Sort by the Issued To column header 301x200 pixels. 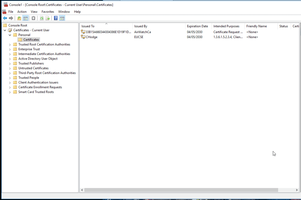pos(106,26)
